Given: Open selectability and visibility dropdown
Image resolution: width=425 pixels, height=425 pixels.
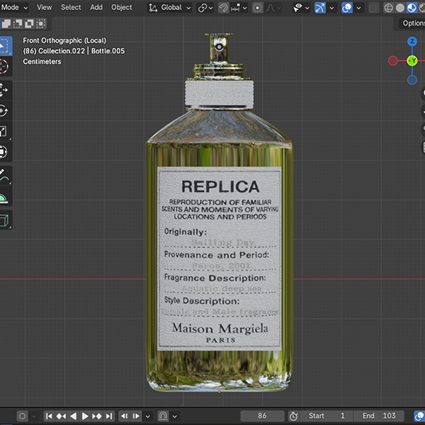Looking at the screenshot, I should tap(302, 8).
